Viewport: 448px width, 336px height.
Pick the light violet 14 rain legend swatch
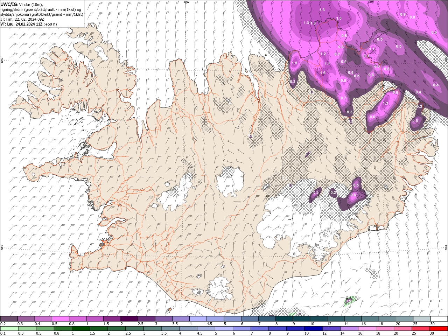[349, 329]
